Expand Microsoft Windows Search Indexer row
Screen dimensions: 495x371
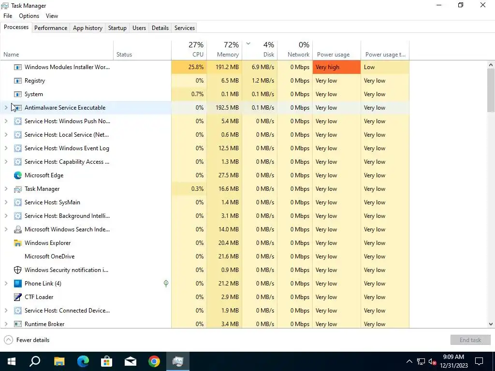tap(6, 229)
